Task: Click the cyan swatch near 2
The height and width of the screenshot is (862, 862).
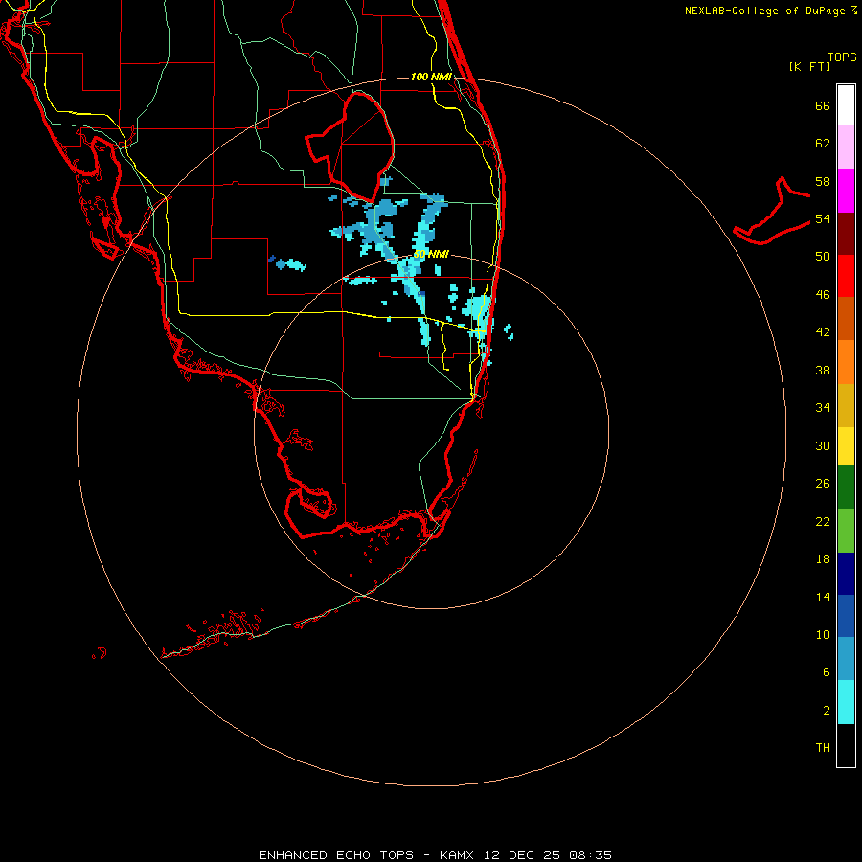Action: 846,702
